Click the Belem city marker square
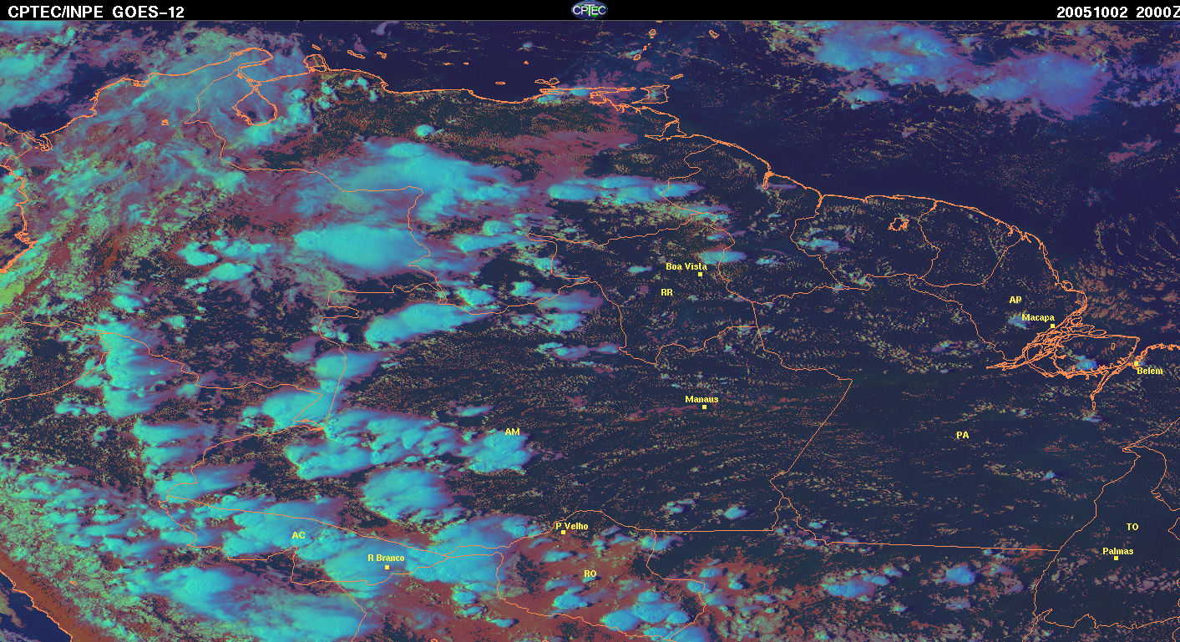 coord(1137,364)
